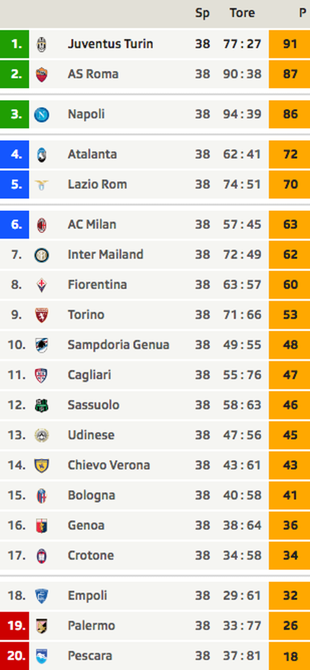Viewport: 310px width, 670px height.
Task: Click the AC Milan club crest
Action: pyautogui.click(x=42, y=225)
